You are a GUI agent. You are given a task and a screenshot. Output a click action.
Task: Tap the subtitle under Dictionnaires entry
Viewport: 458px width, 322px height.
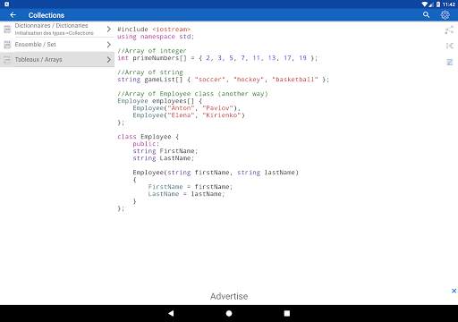point(54,33)
